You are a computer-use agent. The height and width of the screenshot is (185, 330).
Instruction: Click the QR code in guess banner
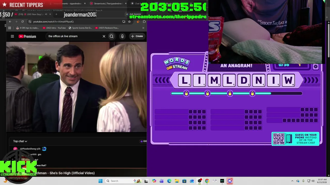279,139
